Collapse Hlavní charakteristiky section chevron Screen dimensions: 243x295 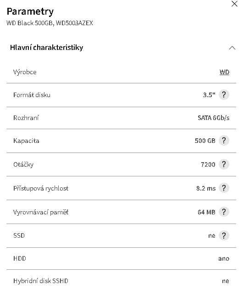coord(232,48)
